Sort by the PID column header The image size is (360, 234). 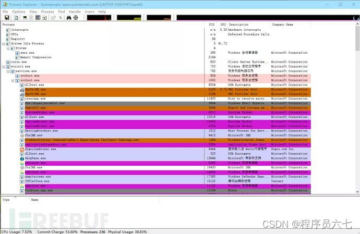(212, 24)
